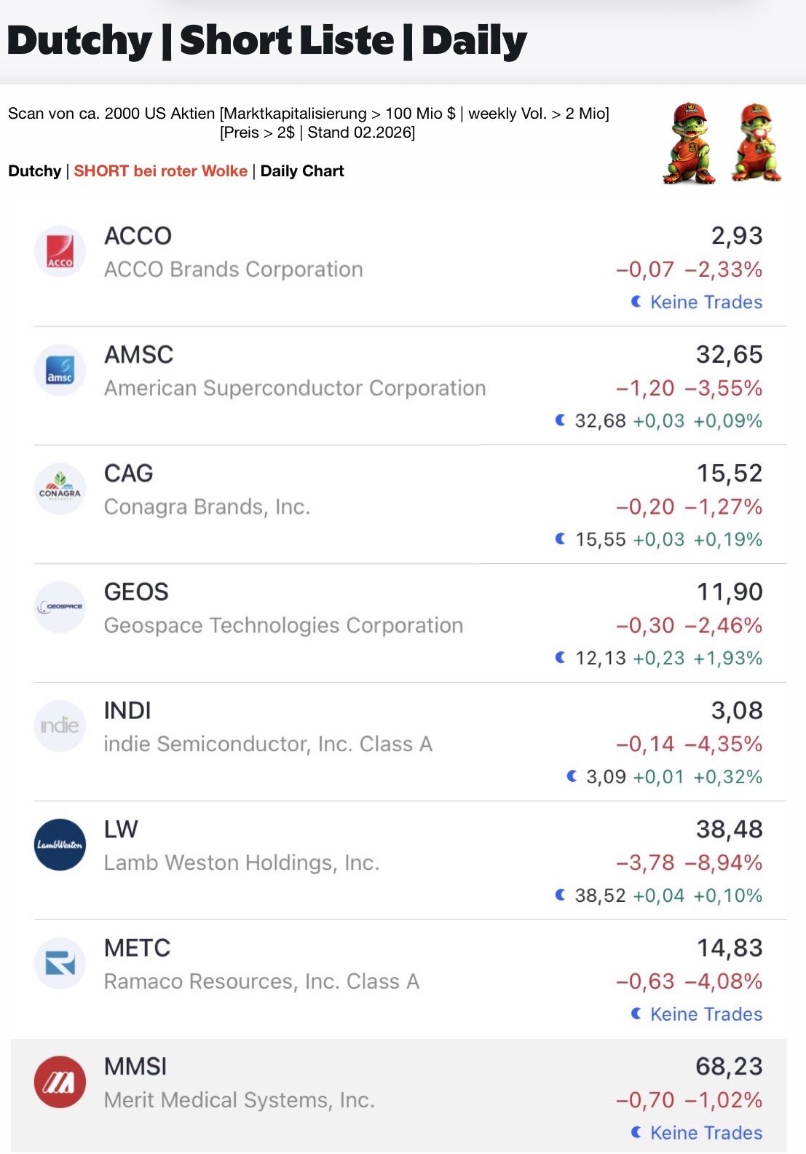Click the "Dutchy | Short Liste | Daily" heading
The width and height of the screenshot is (806, 1154).
(266, 41)
